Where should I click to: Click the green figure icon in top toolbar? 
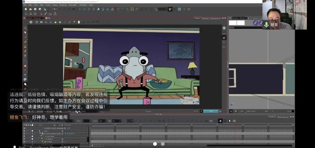tap(170, 9)
